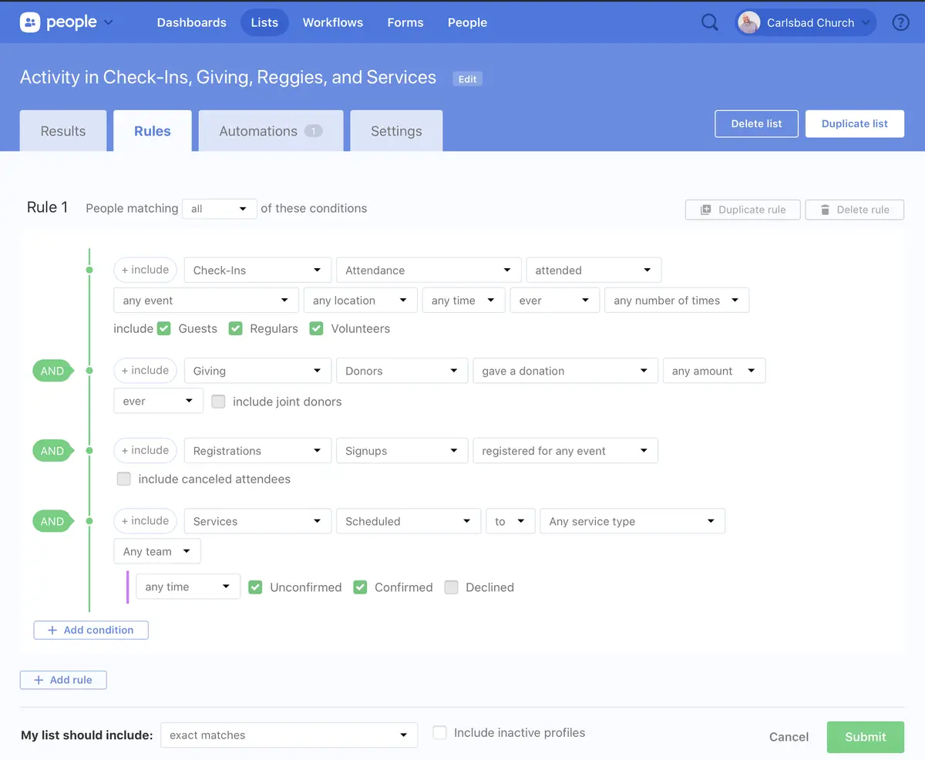925x760 pixels.
Task: Click the help question mark icon
Action: pos(900,22)
